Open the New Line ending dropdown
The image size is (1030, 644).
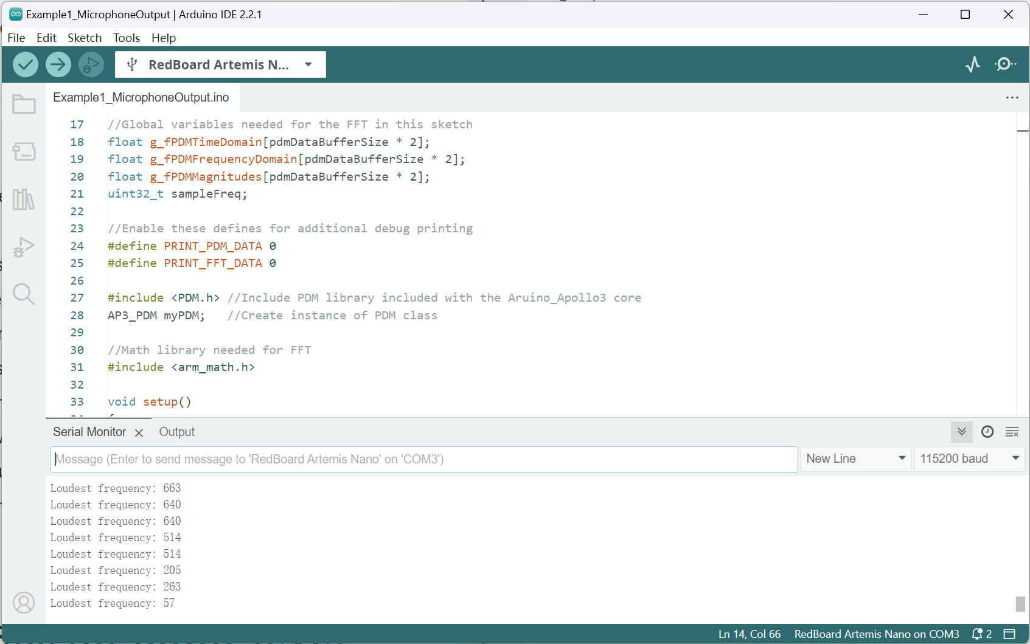coord(855,459)
